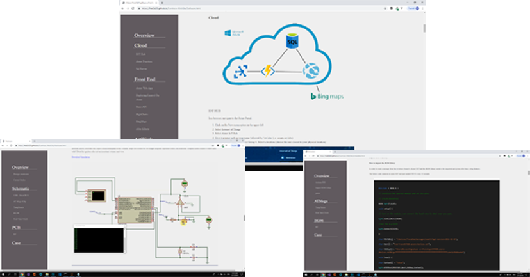The image size is (530, 277).
Task: Open a new tab in the top browser window
Action: click(x=162, y=3)
